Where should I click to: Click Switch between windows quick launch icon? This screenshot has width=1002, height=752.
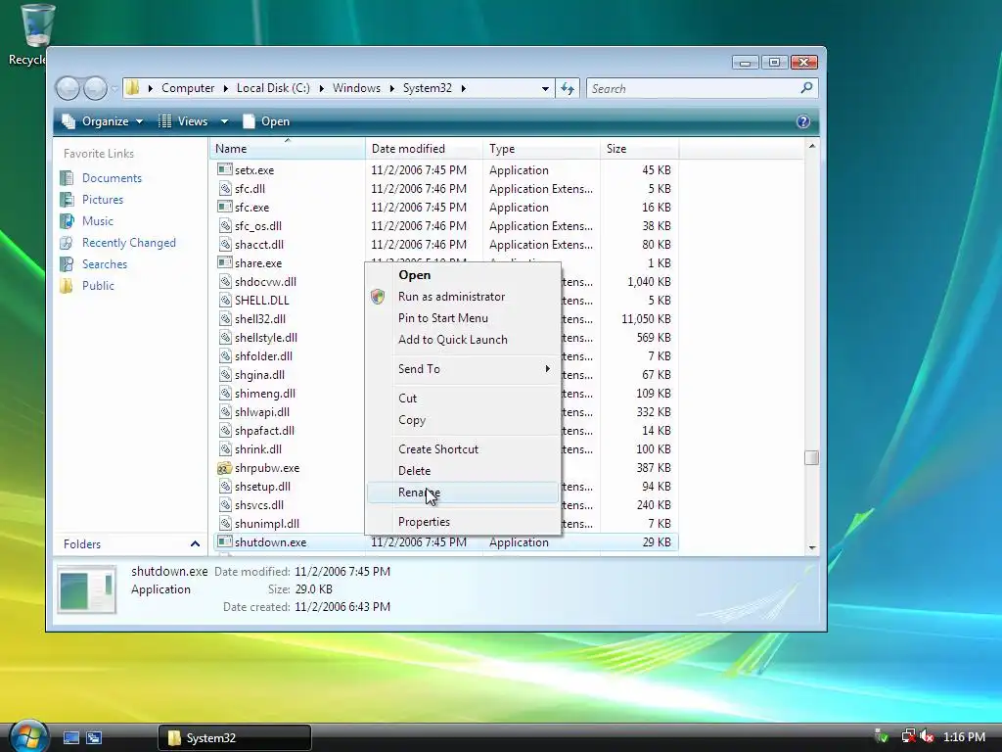pyautogui.click(x=94, y=738)
